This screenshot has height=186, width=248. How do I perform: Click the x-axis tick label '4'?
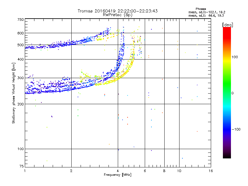(x=118, y=171)
